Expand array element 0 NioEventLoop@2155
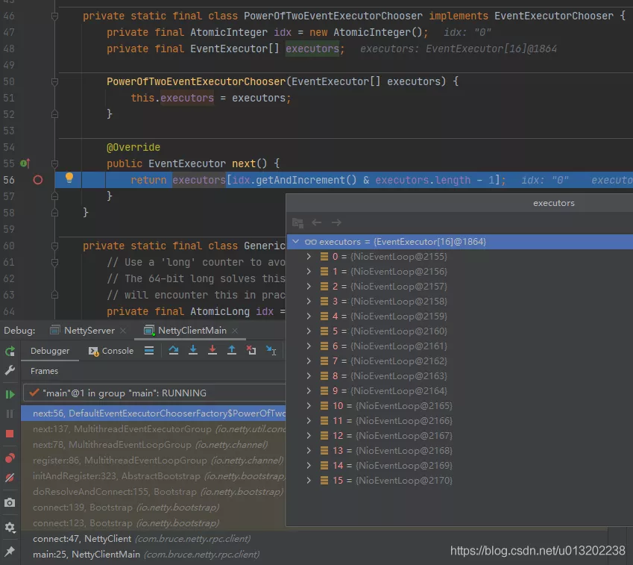 pyautogui.click(x=309, y=257)
